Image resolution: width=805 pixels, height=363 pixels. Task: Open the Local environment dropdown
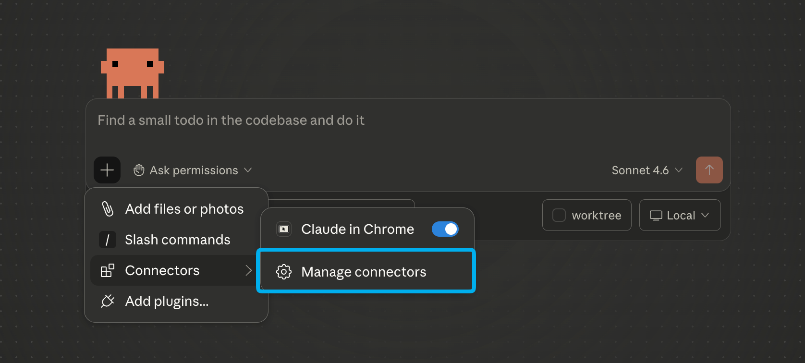tap(680, 215)
